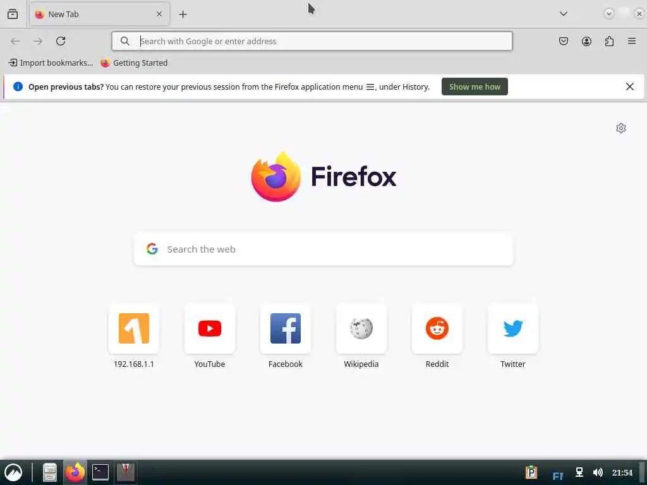
Task: Click the Show me how button
Action: 475,87
